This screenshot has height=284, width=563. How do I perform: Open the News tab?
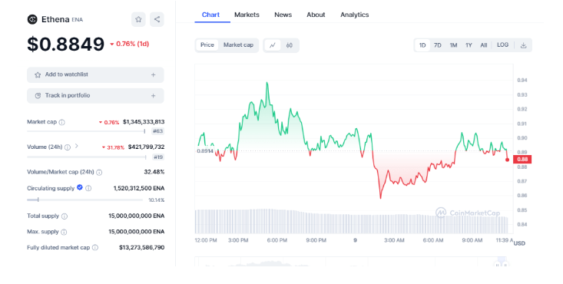coord(283,15)
